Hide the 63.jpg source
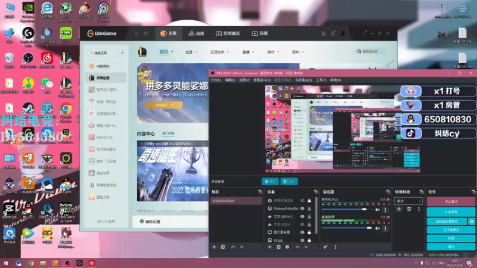The height and width of the screenshot is (268, 477). tap(302, 240)
